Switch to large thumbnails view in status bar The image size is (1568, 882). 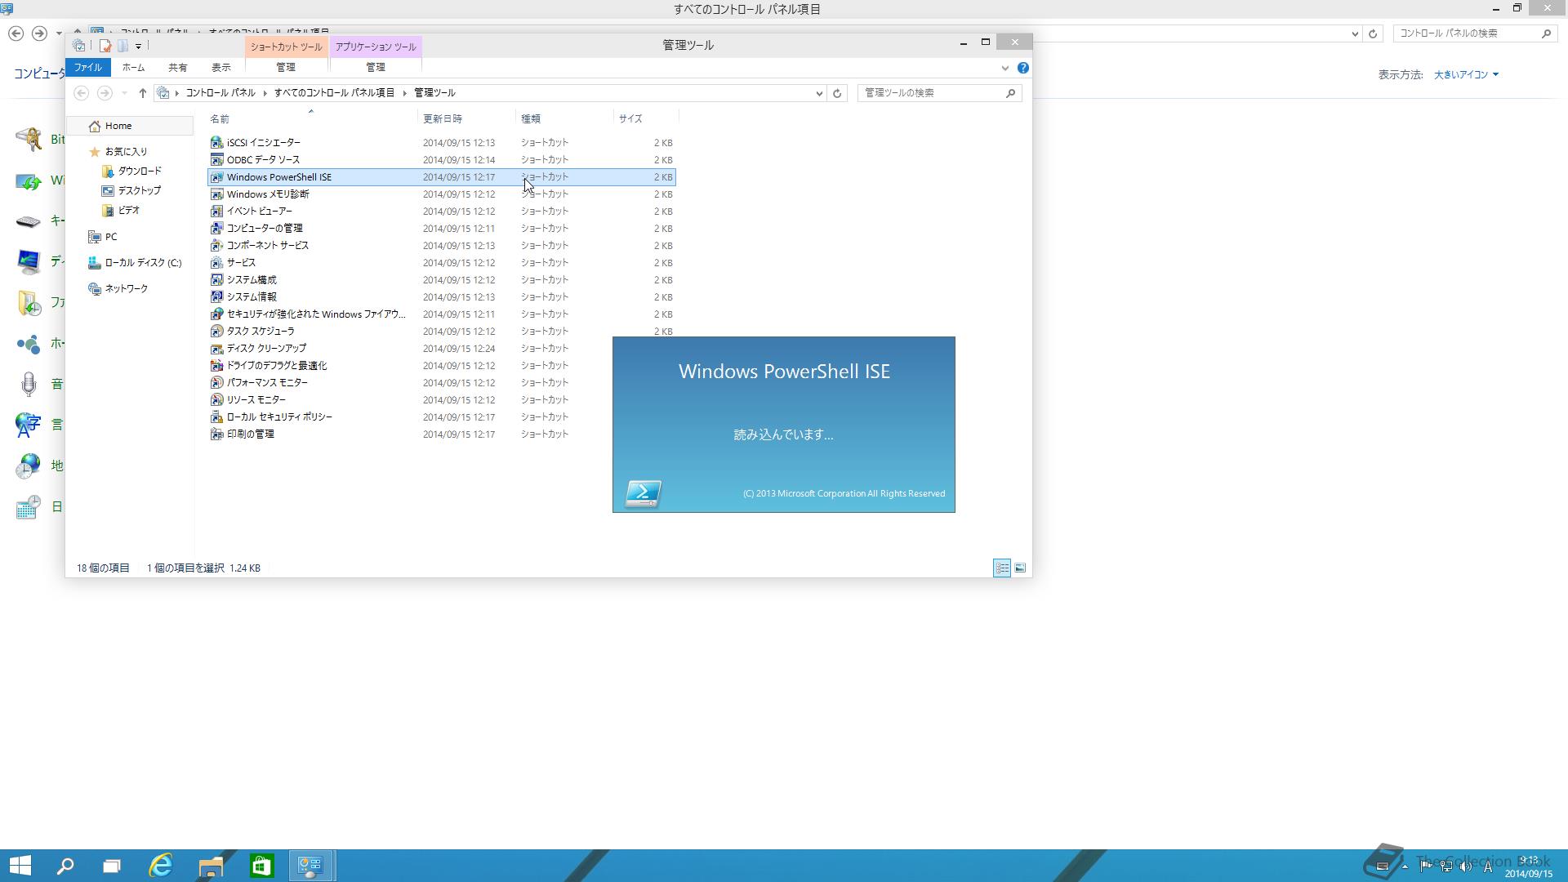[1020, 568]
